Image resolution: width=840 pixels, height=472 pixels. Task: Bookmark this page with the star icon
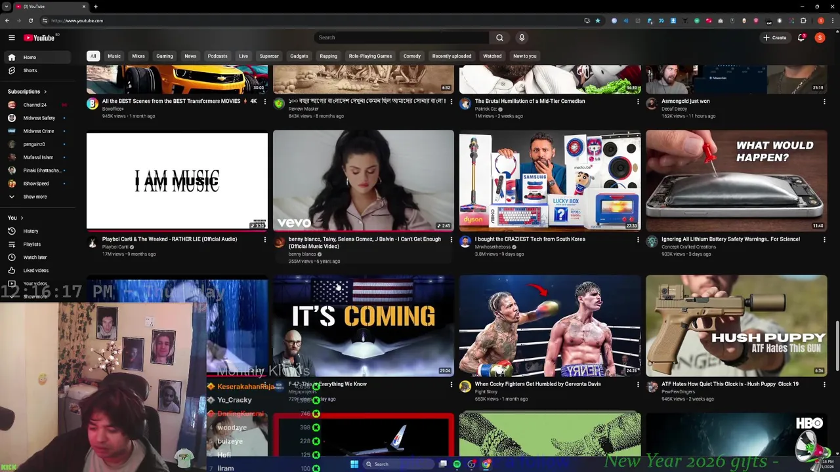coord(597,20)
